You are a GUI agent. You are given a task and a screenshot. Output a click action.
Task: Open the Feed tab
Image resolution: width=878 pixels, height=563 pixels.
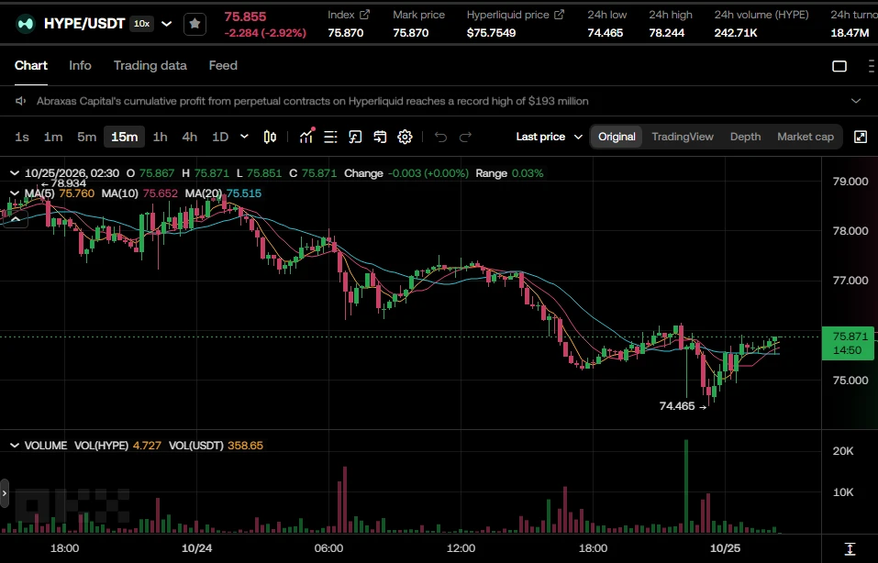(223, 65)
